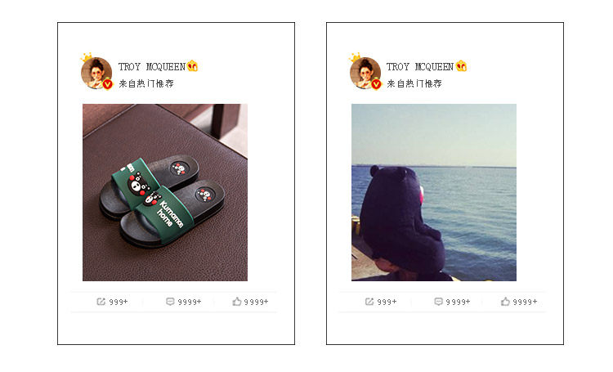The height and width of the screenshot is (372, 613).
Task: Open the seaside bear hat photo
Action: click(x=434, y=192)
